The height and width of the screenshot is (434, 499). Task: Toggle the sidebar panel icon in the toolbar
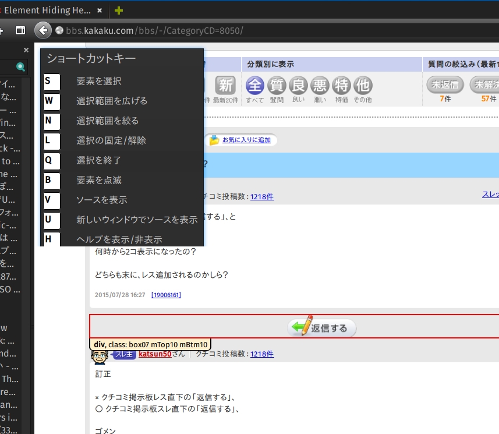[20, 30]
